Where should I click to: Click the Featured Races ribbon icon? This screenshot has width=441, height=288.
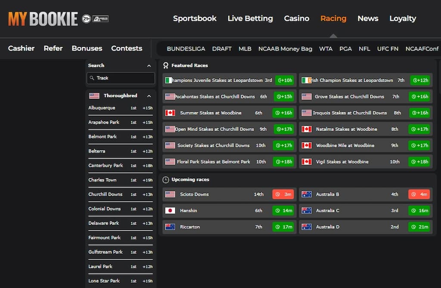(165, 65)
